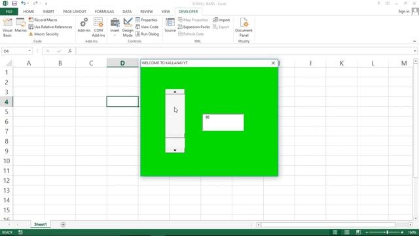Click the zoom out minus button
This screenshot has height=236, width=419.
367,232
